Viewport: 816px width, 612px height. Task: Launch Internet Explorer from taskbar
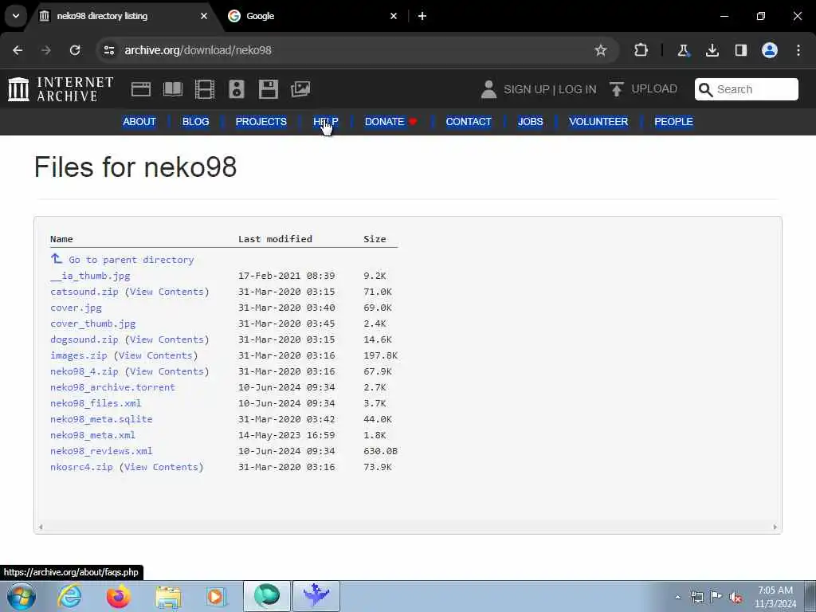(x=69, y=596)
